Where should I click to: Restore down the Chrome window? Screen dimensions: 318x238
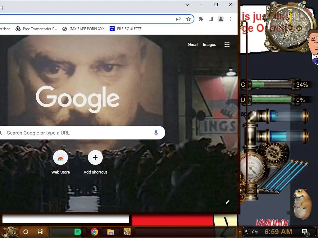(x=216, y=5)
